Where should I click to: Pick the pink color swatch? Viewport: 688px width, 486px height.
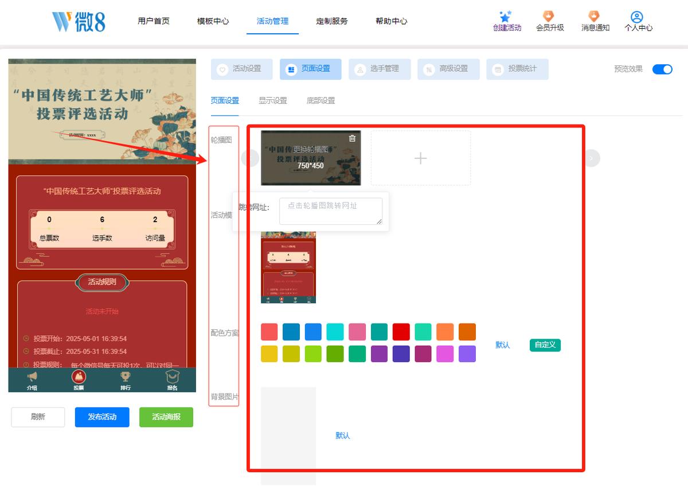[x=357, y=332]
